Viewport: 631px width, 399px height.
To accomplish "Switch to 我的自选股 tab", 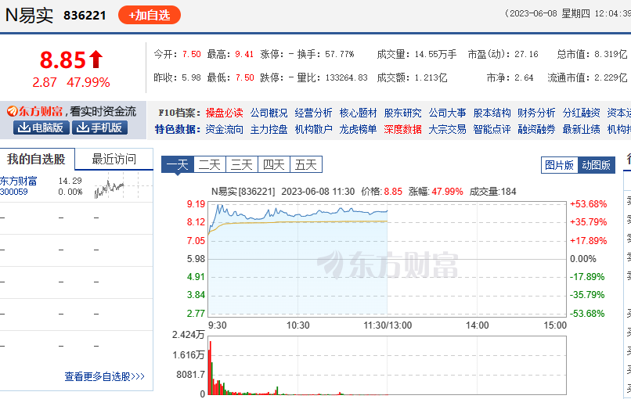I will click(37, 160).
